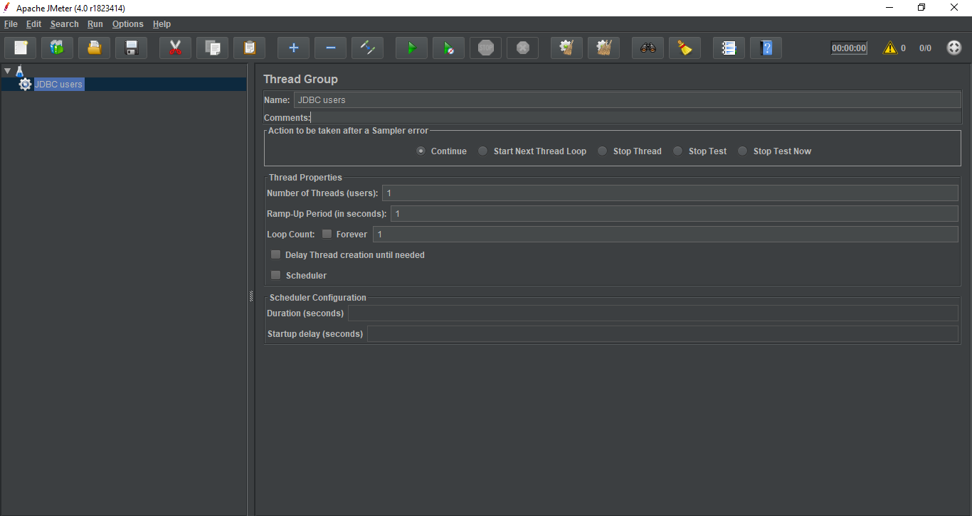This screenshot has width=972, height=516.
Task: Click the Clear All brooms icon
Action: [x=603, y=48]
